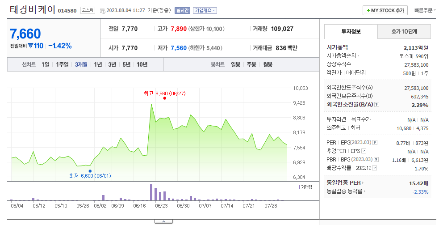
Task: Click the 거래량 value 109,027
Action: coord(282,29)
